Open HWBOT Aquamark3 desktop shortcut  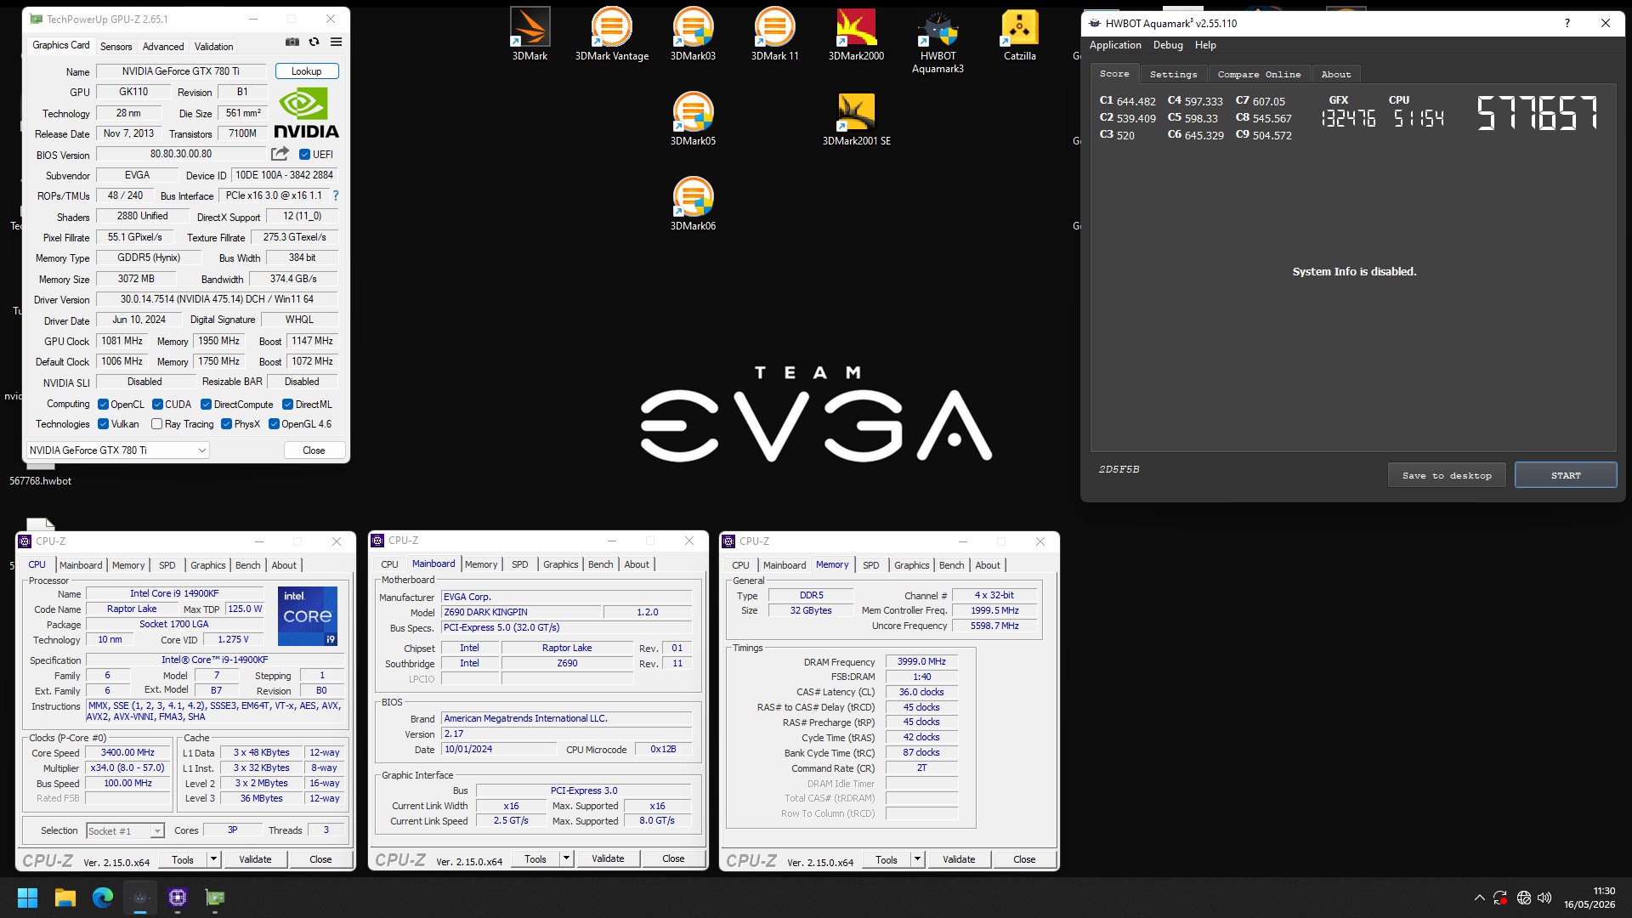coord(938,40)
